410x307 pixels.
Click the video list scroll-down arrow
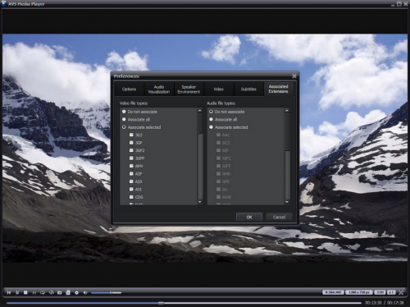tap(200, 202)
